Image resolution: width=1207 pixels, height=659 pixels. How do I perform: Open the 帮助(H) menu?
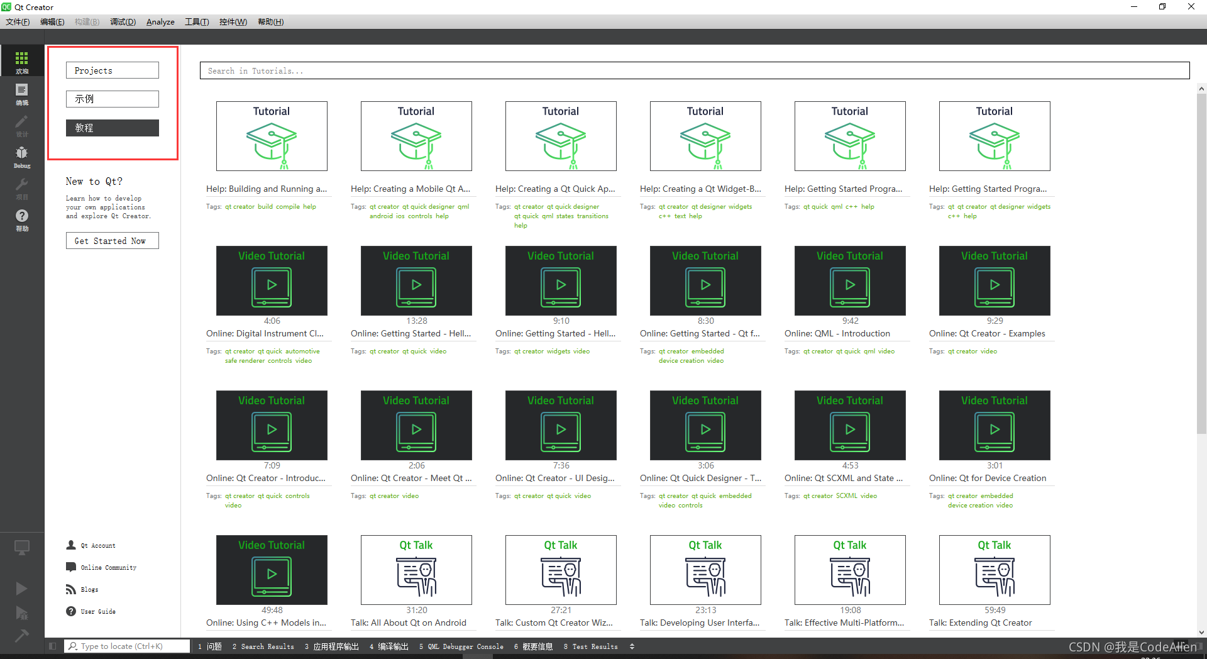tap(271, 22)
